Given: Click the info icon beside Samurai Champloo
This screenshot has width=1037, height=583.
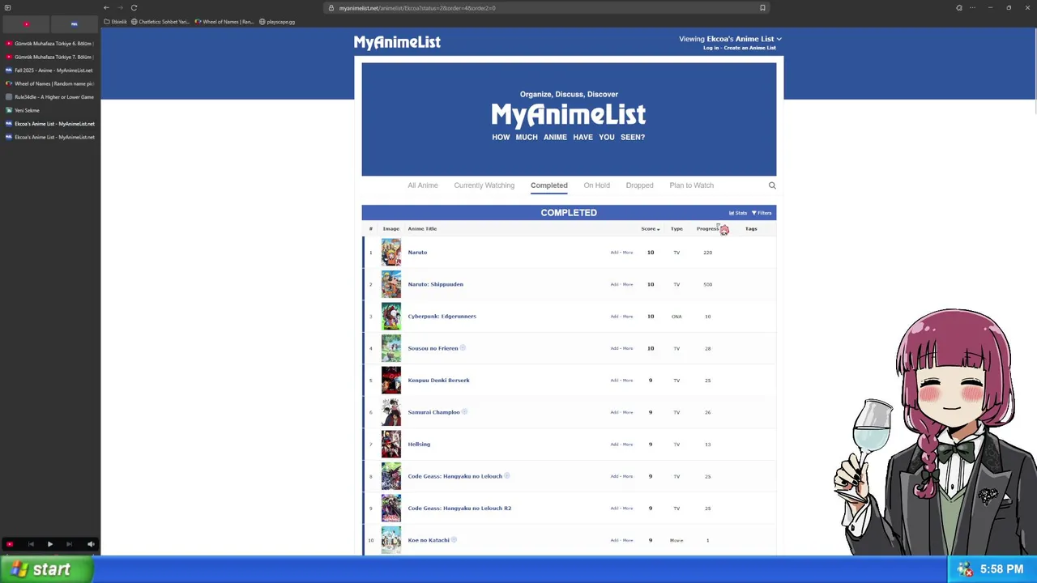Looking at the screenshot, I should [464, 412].
